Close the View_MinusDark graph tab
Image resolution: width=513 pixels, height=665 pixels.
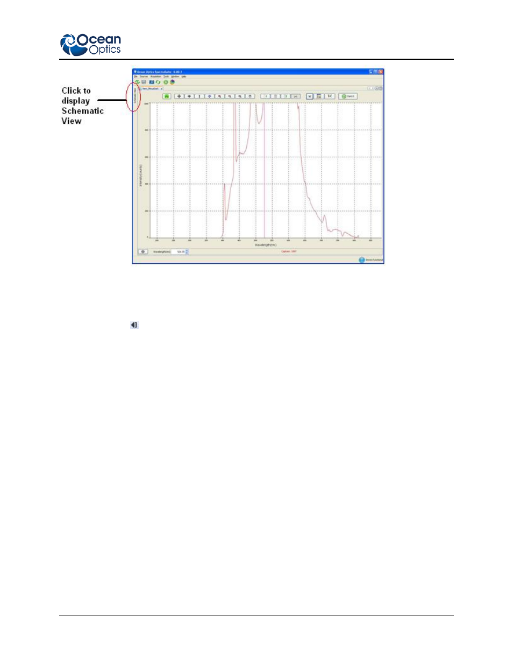pyautogui.click(x=161, y=89)
